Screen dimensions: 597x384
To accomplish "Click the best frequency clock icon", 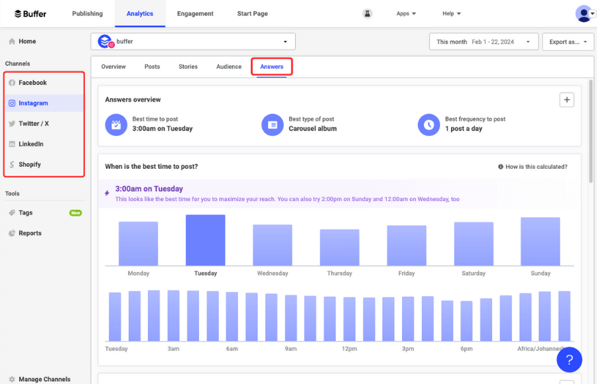I will (429, 124).
